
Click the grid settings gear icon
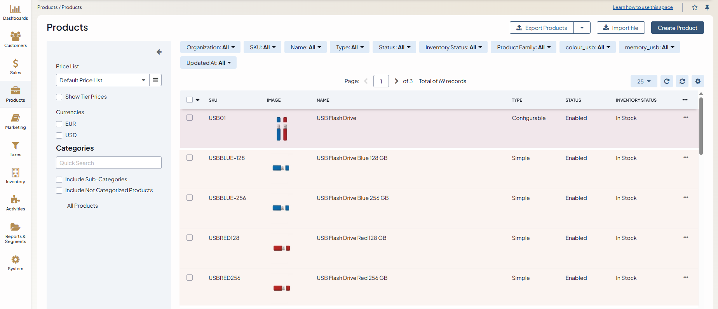698,81
